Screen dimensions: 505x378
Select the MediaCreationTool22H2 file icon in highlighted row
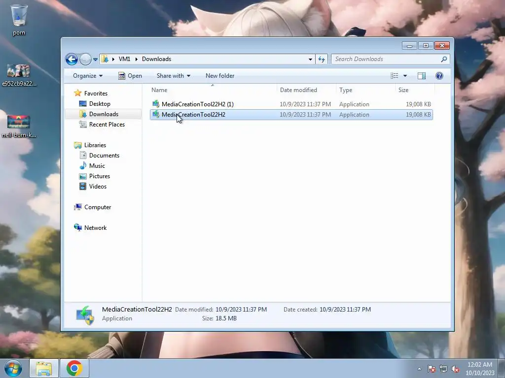(156, 114)
